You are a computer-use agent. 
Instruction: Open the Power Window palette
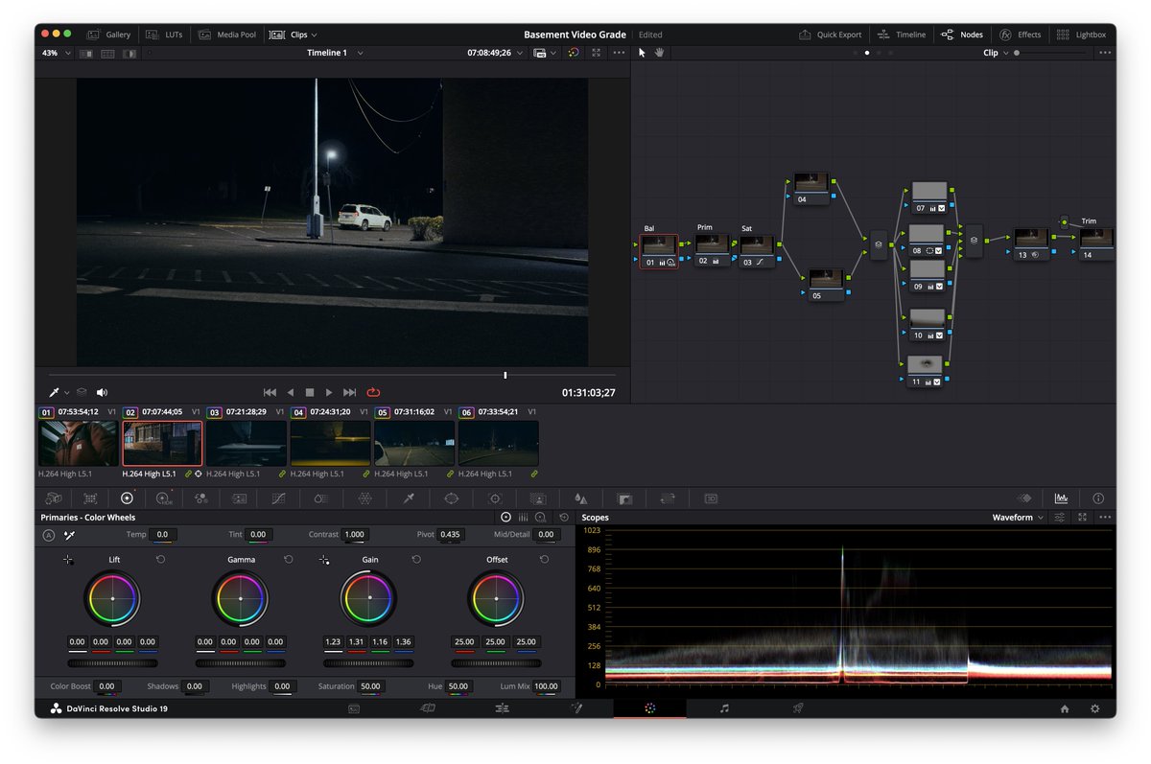(x=451, y=498)
